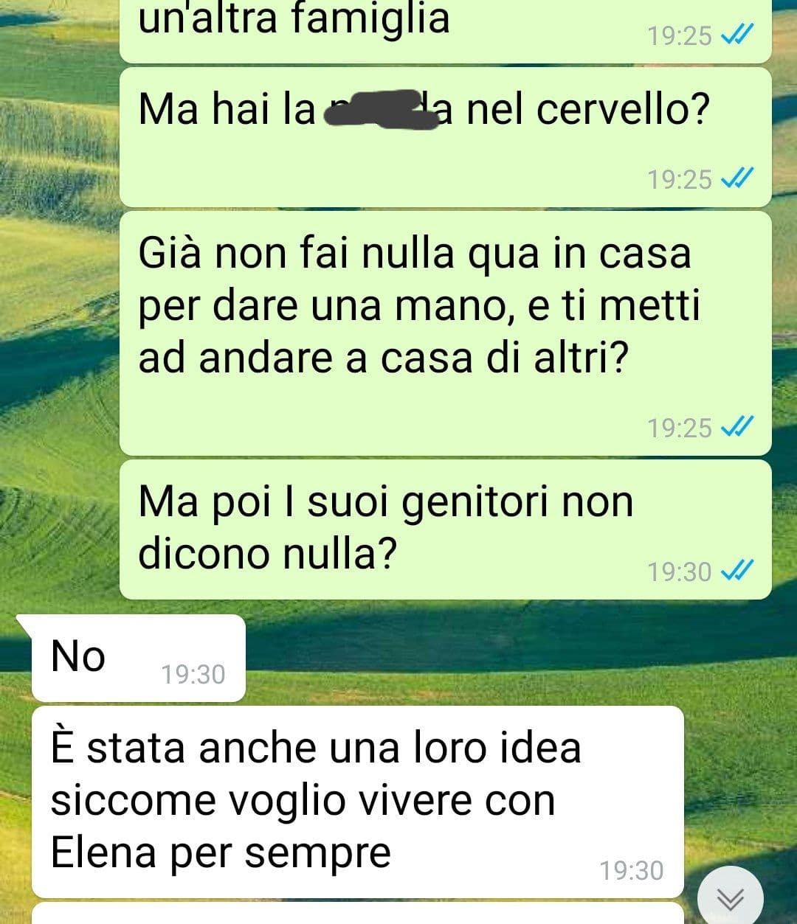Image resolution: width=797 pixels, height=924 pixels.
Task: Tap read ticks on "casa di altri?" message
Action: [736, 427]
